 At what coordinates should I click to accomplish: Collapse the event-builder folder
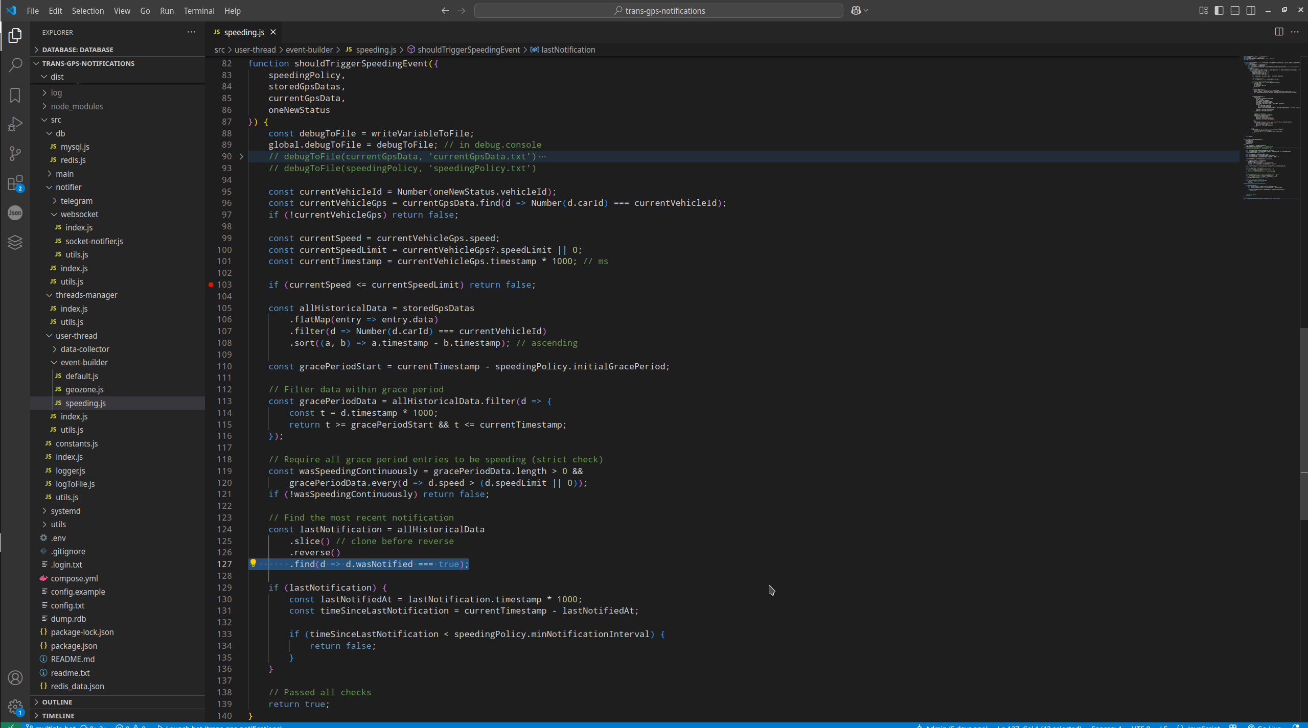tap(84, 362)
